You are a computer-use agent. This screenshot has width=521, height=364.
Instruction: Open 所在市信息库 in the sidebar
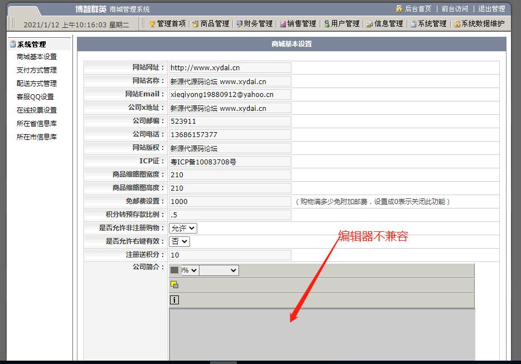click(37, 137)
